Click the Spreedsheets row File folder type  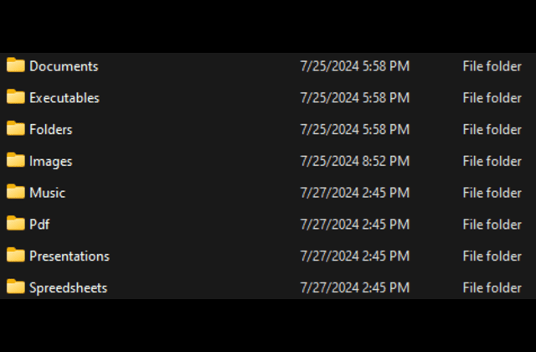point(492,288)
